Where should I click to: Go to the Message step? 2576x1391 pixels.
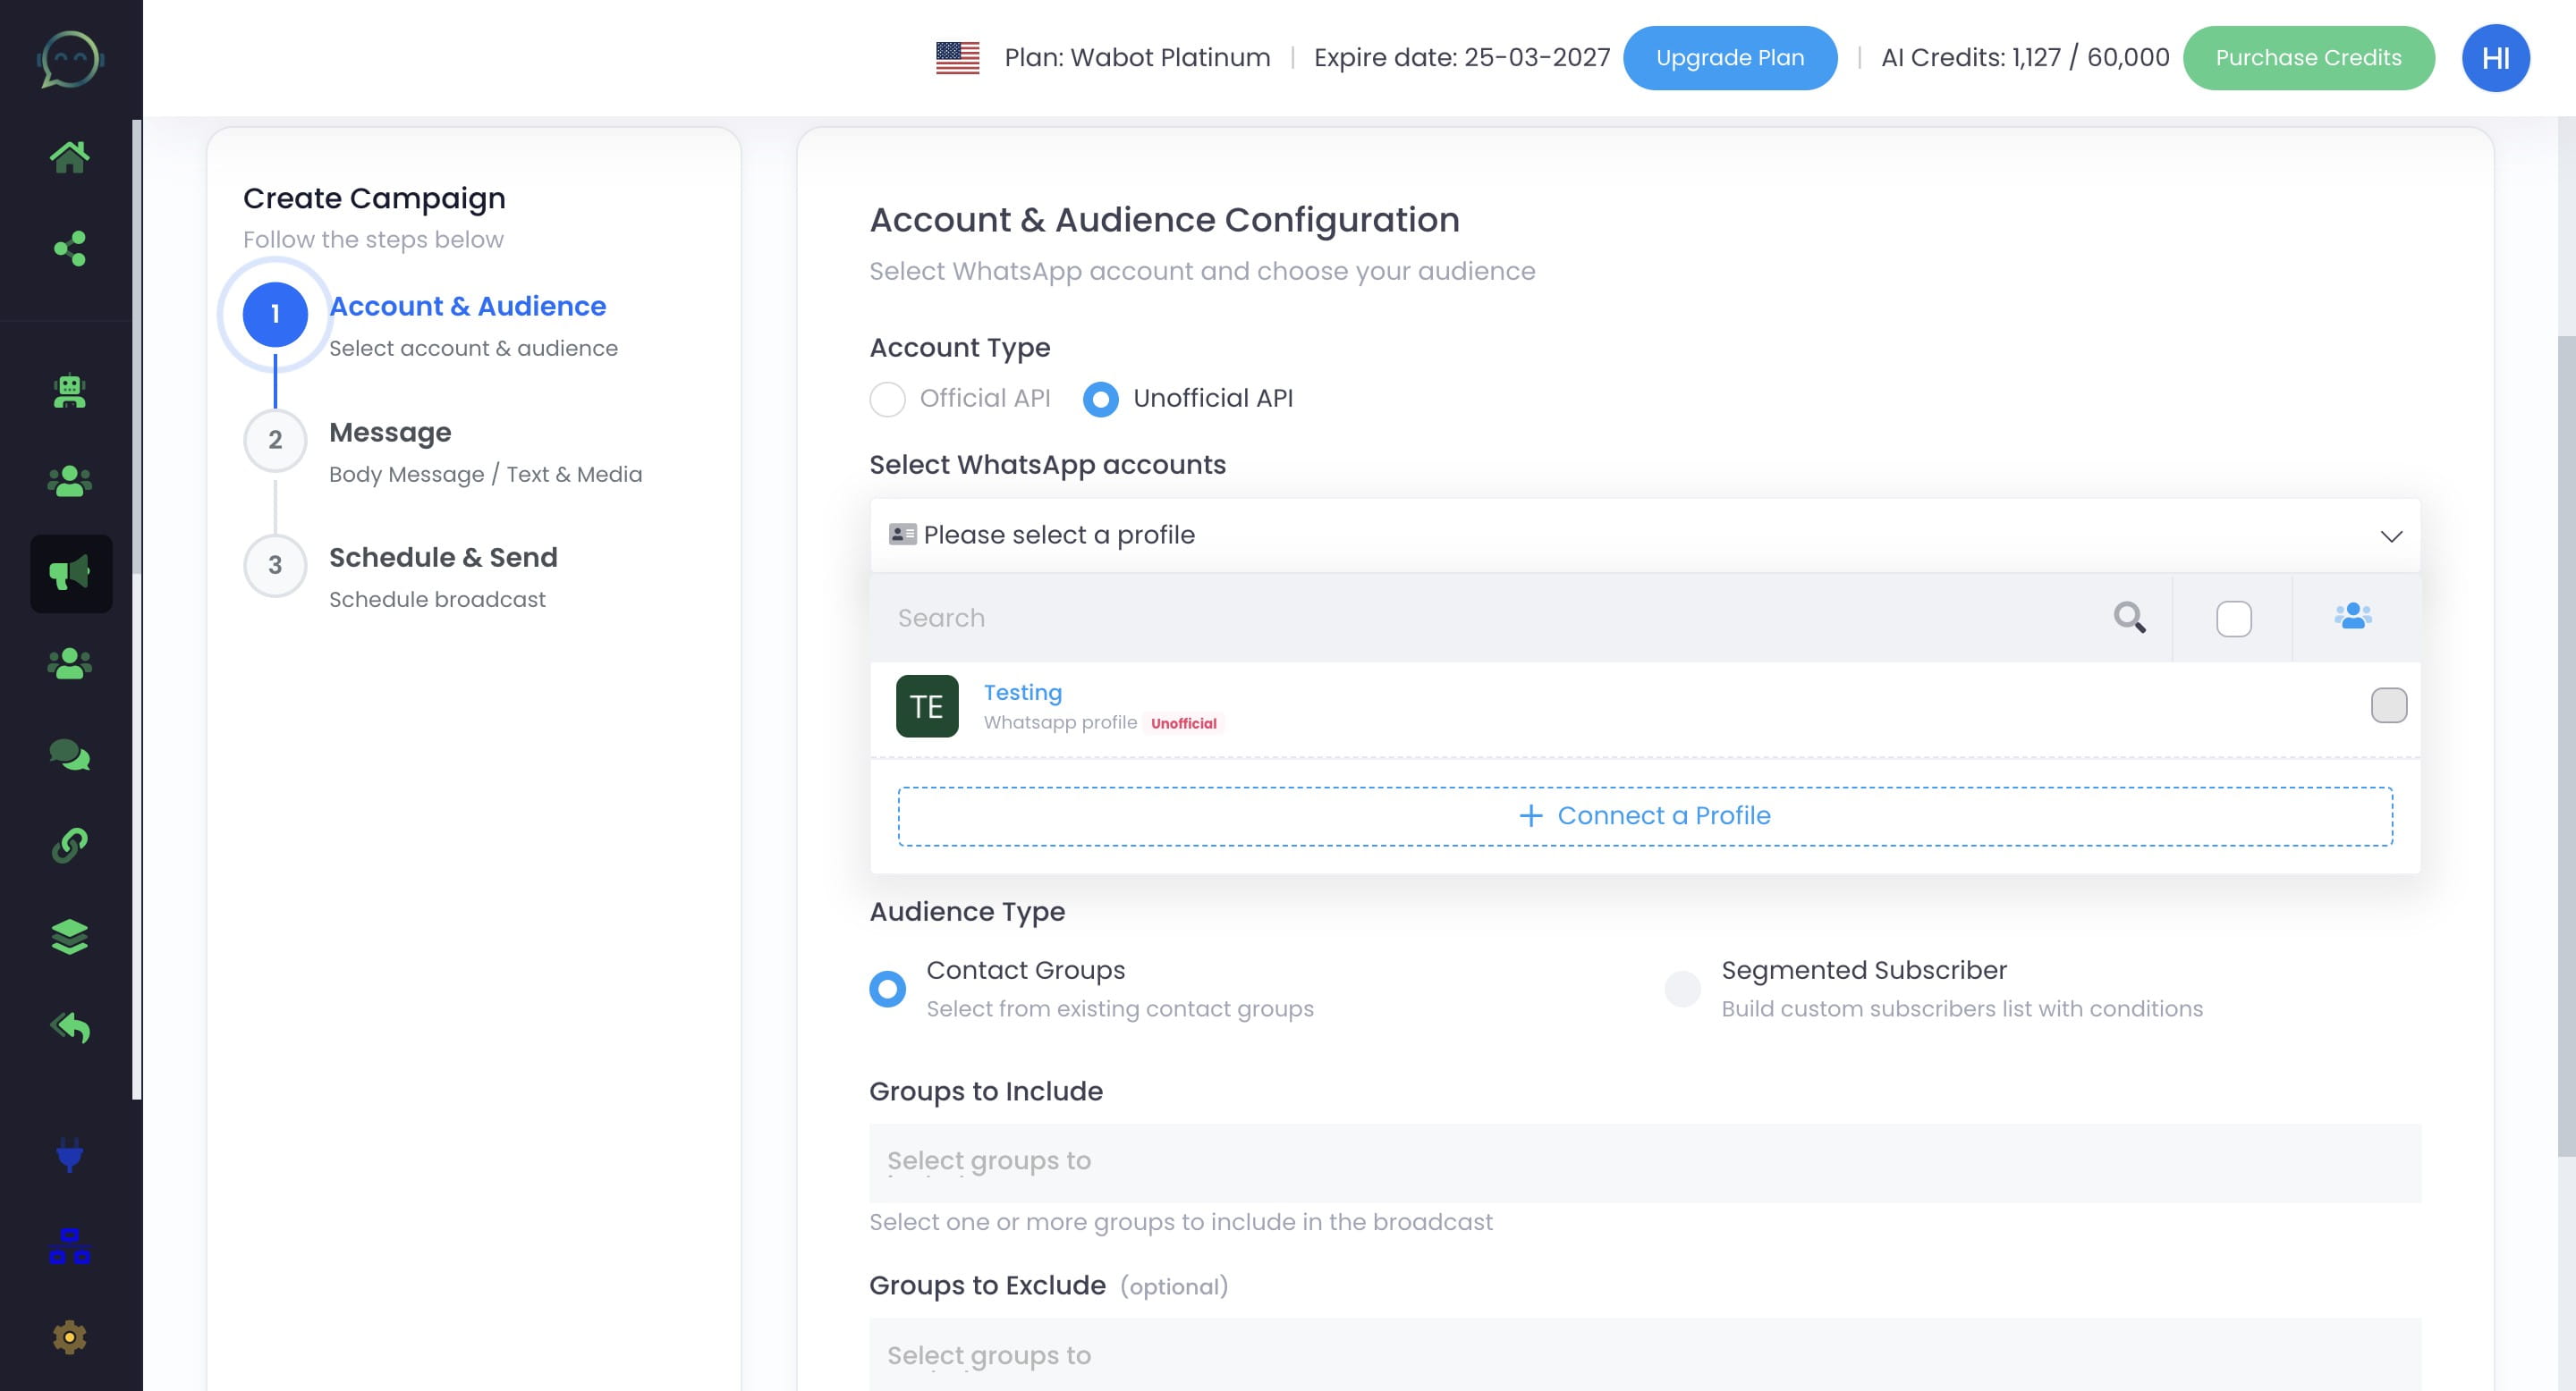[390, 434]
